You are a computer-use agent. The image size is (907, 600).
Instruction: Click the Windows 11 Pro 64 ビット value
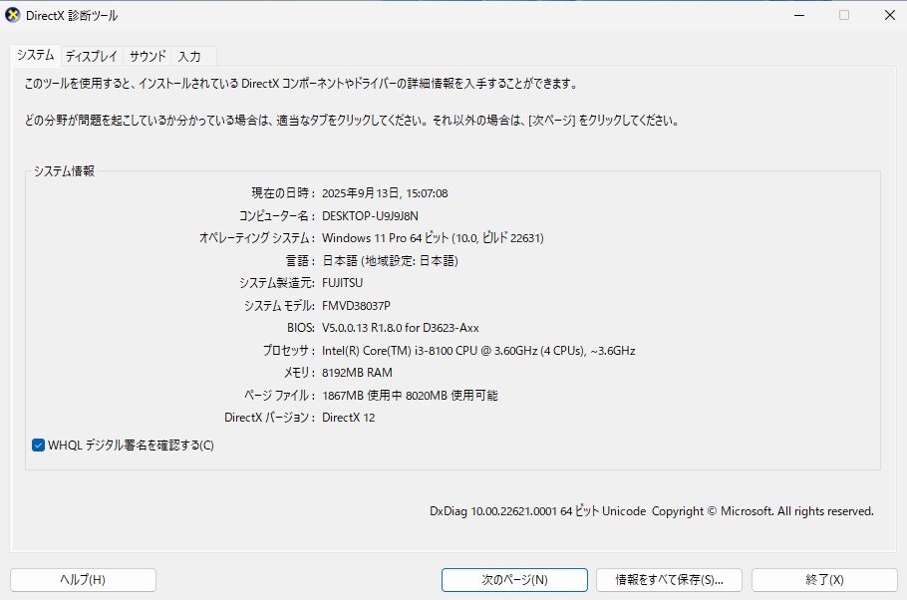point(433,238)
